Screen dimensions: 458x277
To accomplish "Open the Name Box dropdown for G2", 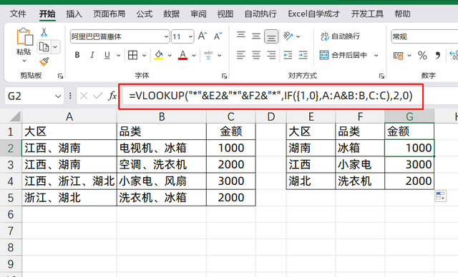I will (58, 96).
